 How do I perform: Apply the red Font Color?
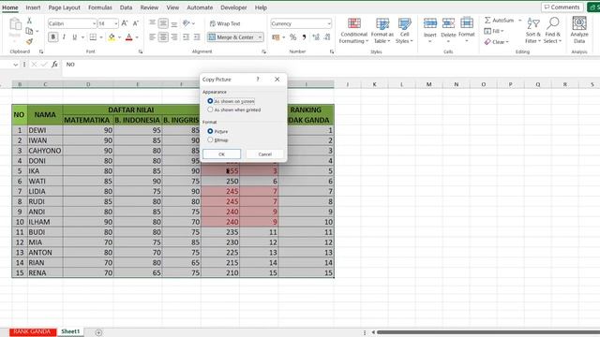click(x=129, y=37)
